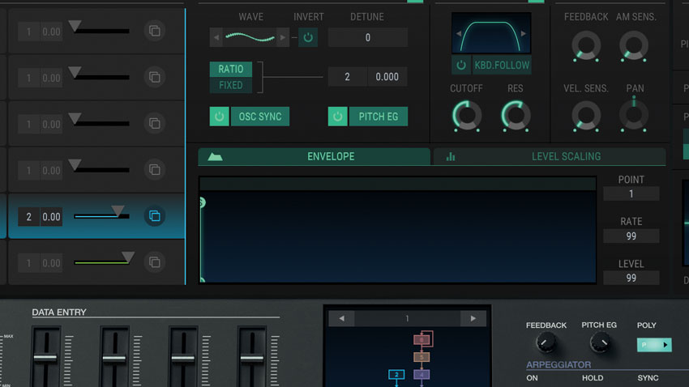Image resolution: width=689 pixels, height=387 pixels.
Task: Click the DATA ENTRY fader nearest the MAX label
Action: (x=45, y=358)
